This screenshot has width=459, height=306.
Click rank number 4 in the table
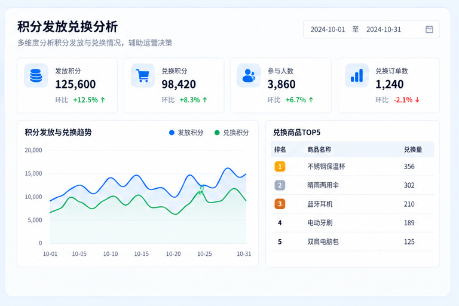(x=280, y=223)
